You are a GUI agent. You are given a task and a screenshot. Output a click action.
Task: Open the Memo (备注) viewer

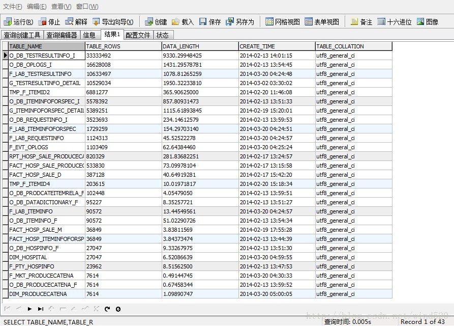coord(361,22)
